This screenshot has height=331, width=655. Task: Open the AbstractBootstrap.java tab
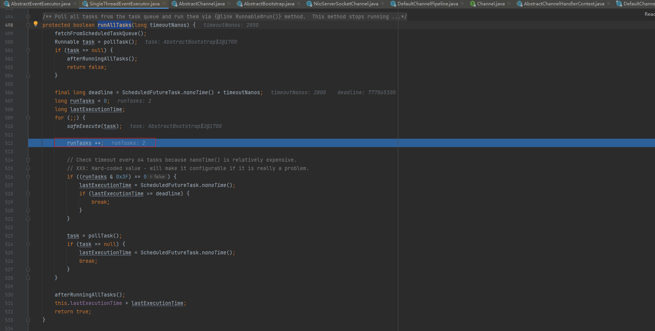(x=269, y=4)
